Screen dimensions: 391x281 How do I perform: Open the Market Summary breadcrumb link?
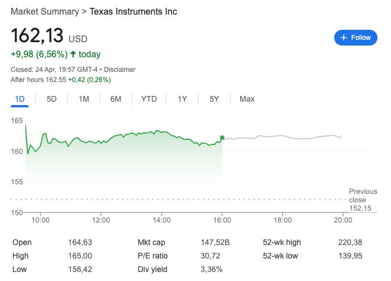click(x=45, y=12)
